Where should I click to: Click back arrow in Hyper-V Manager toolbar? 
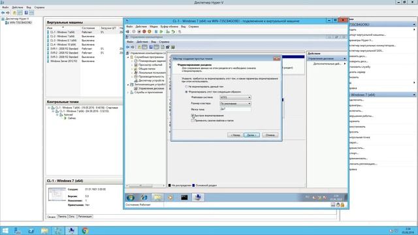point(3,12)
